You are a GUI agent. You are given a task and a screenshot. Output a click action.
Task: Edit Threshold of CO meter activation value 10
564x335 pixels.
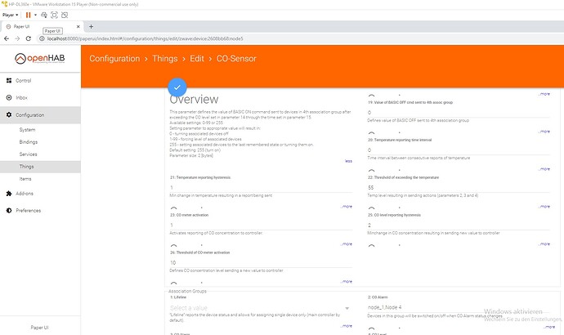[261, 263]
